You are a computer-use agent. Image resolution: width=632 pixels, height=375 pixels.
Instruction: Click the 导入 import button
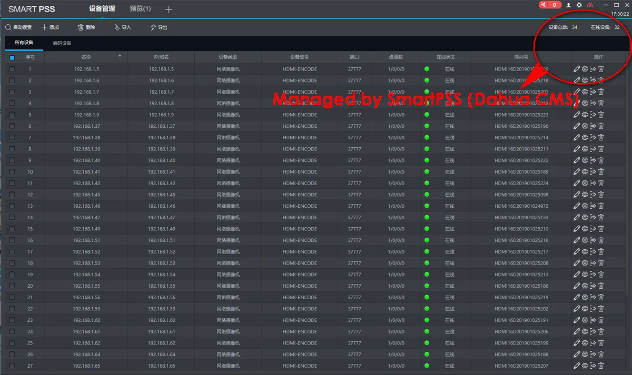click(x=123, y=27)
